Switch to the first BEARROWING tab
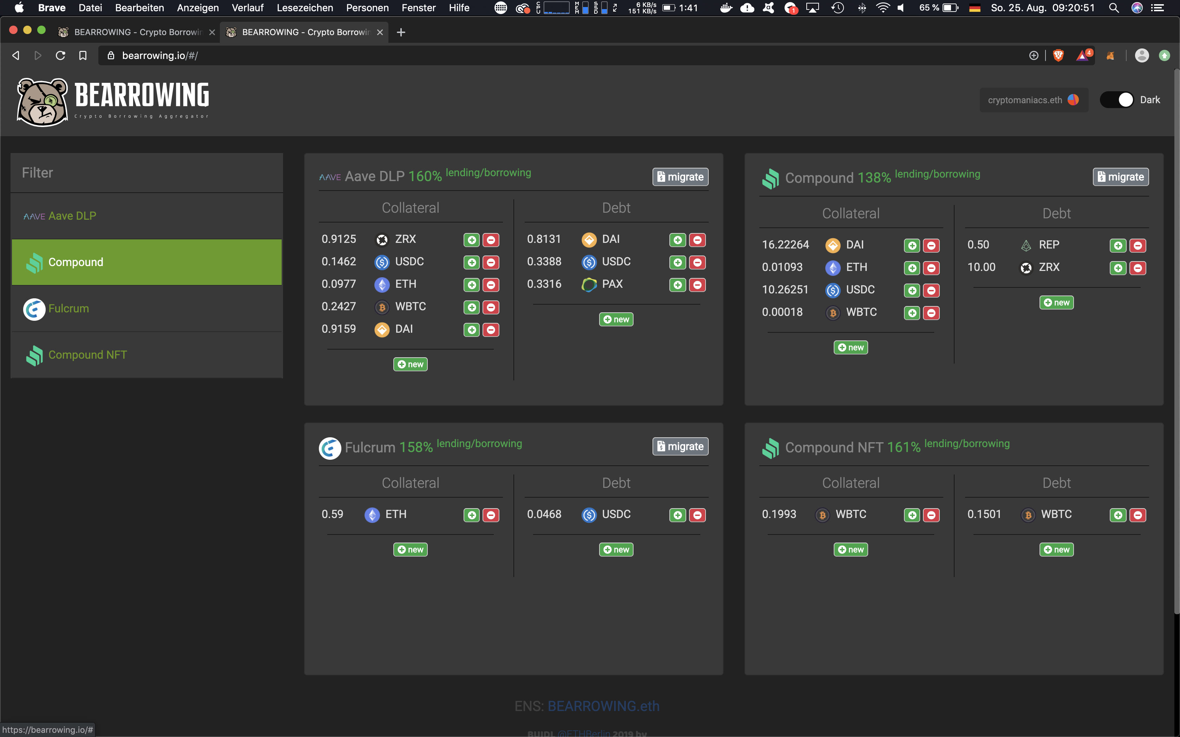 click(x=137, y=32)
